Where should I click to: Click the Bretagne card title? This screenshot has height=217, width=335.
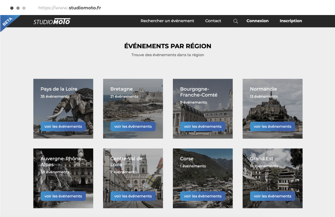tap(121, 89)
